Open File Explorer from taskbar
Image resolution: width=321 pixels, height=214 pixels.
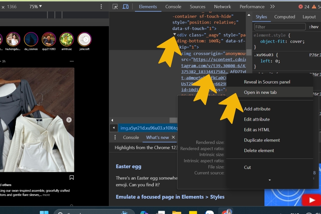(176, 213)
